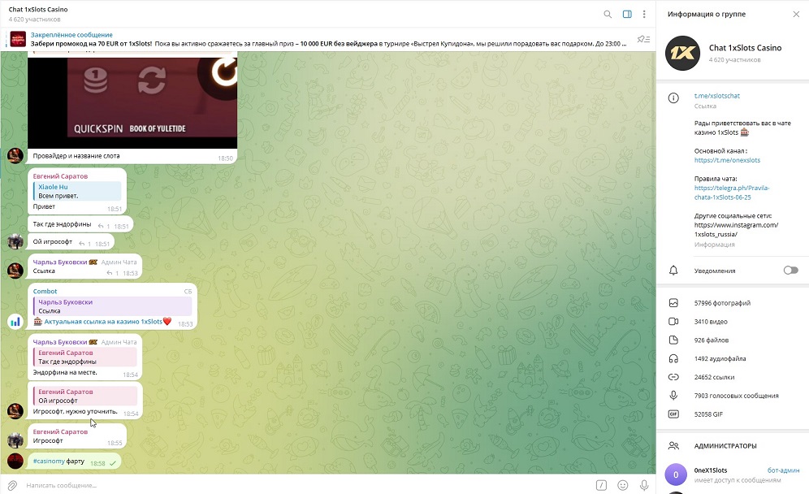Click the headphones audio icon
809x494 pixels.
click(673, 359)
